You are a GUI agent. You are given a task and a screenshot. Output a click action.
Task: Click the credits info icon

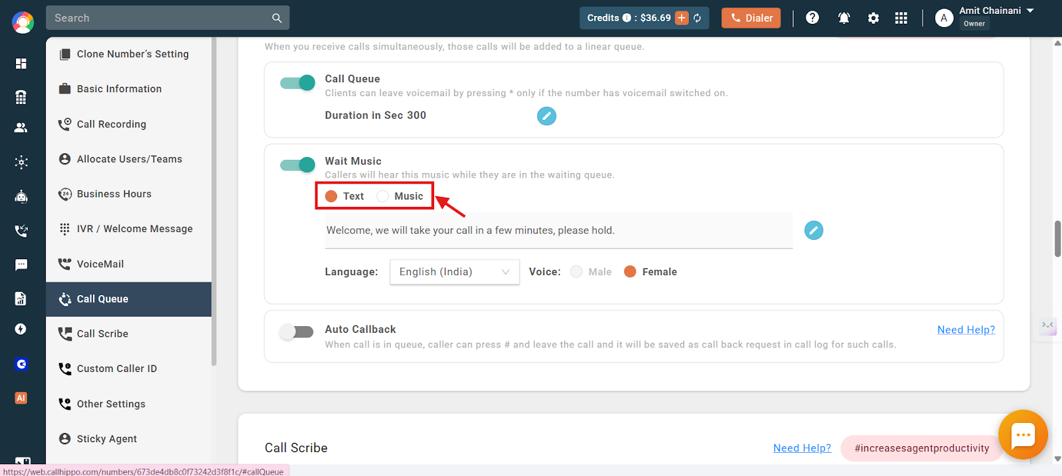point(627,18)
